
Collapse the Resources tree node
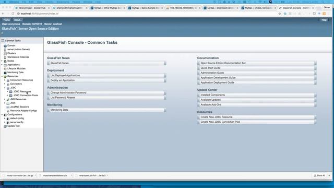point(2,76)
